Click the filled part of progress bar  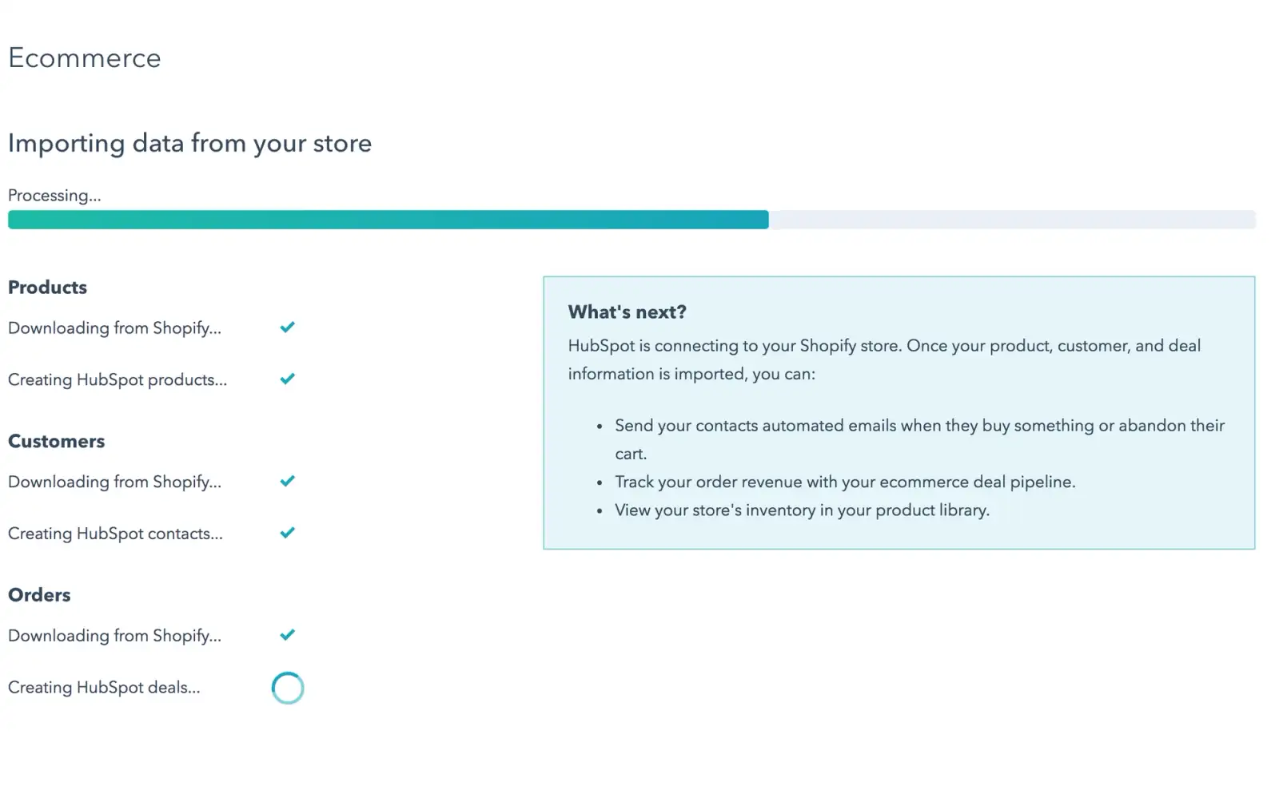pos(388,220)
